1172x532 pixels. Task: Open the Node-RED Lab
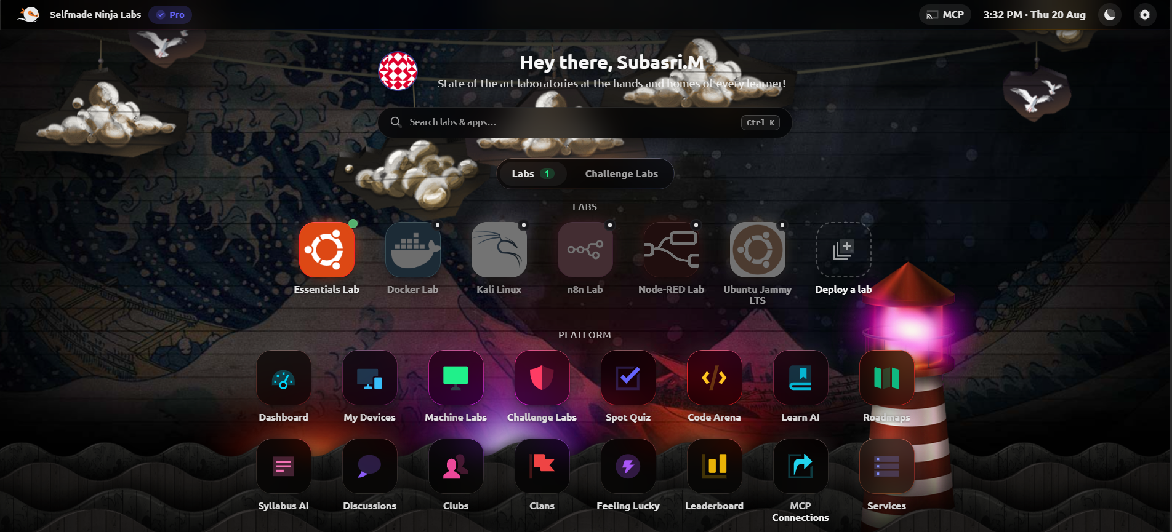coord(671,250)
